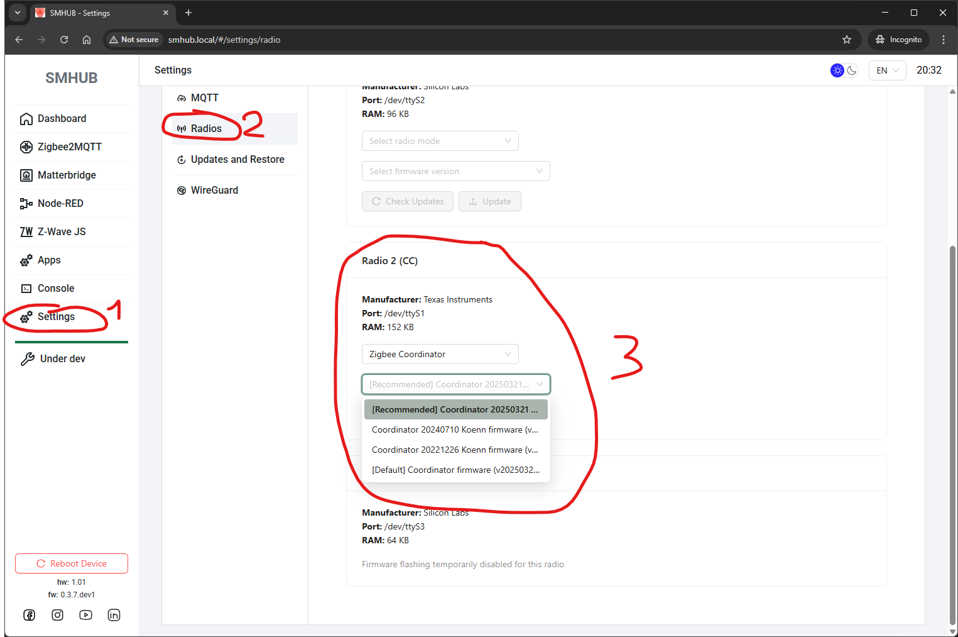Expand the Zigbee Coordinator radio mode dropdown
The image size is (958, 637).
coord(440,354)
